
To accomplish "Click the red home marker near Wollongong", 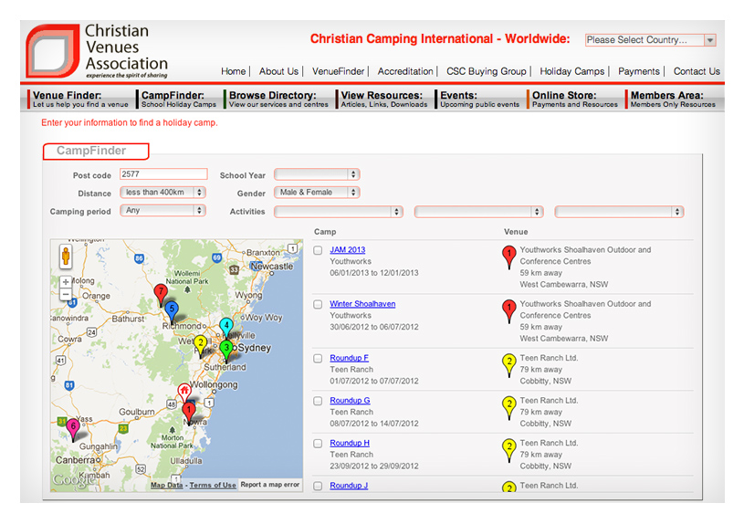I will pyautogui.click(x=184, y=392).
